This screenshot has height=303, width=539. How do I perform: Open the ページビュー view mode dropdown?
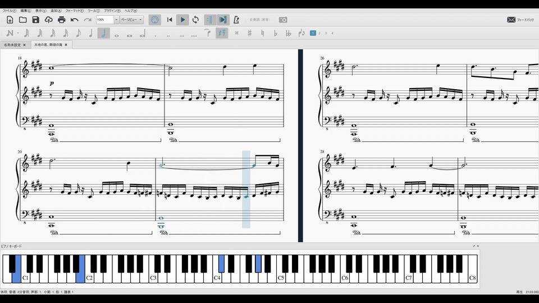click(131, 20)
